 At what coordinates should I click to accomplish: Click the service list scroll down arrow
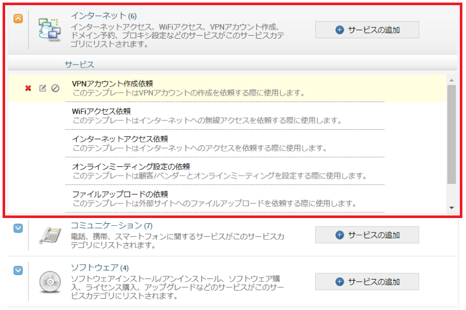pyautogui.click(x=452, y=208)
